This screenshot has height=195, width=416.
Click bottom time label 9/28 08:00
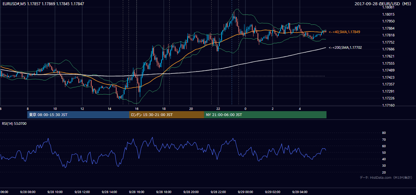[x=27, y=192]
